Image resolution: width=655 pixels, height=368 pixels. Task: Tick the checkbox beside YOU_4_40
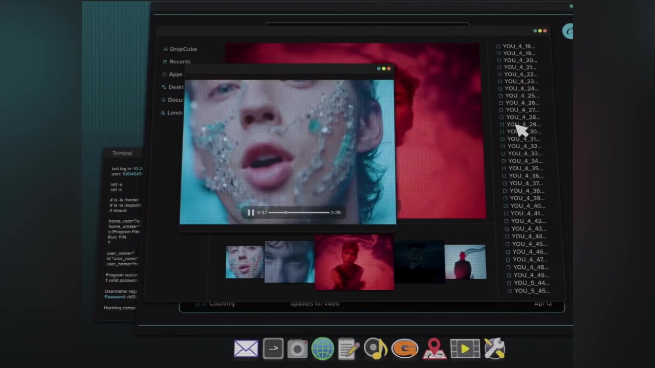[x=506, y=206]
